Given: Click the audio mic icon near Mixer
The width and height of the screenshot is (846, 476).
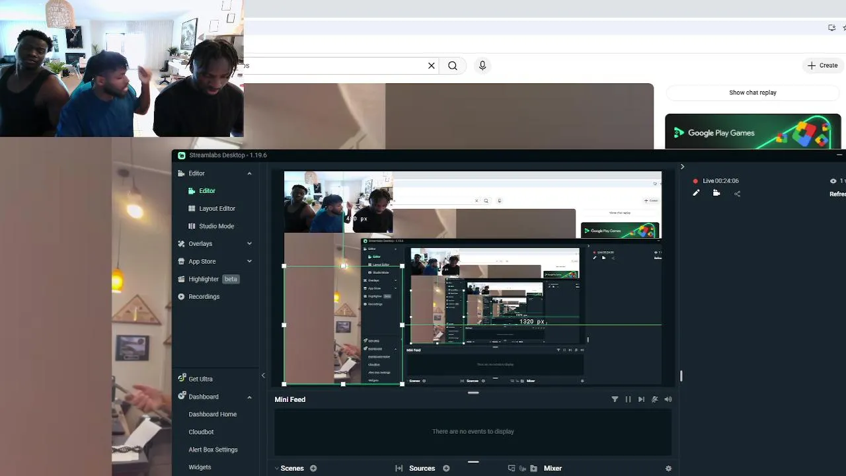Looking at the screenshot, I should [x=522, y=468].
